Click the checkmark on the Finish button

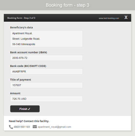pyautogui.click(x=29, y=109)
